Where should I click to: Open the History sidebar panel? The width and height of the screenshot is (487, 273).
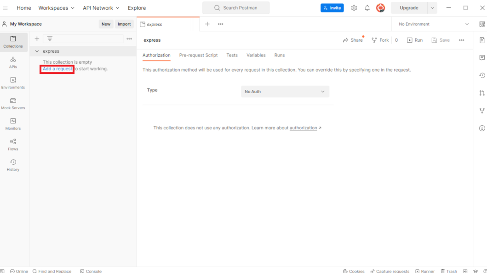coord(13,165)
